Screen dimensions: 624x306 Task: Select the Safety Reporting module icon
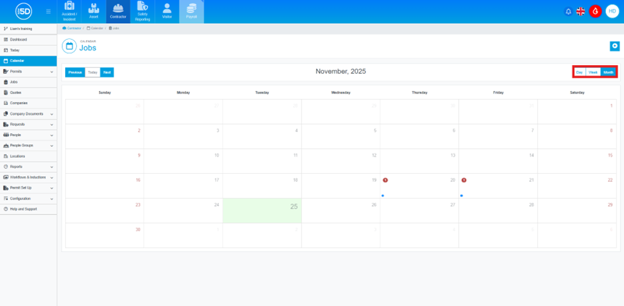[x=142, y=11]
